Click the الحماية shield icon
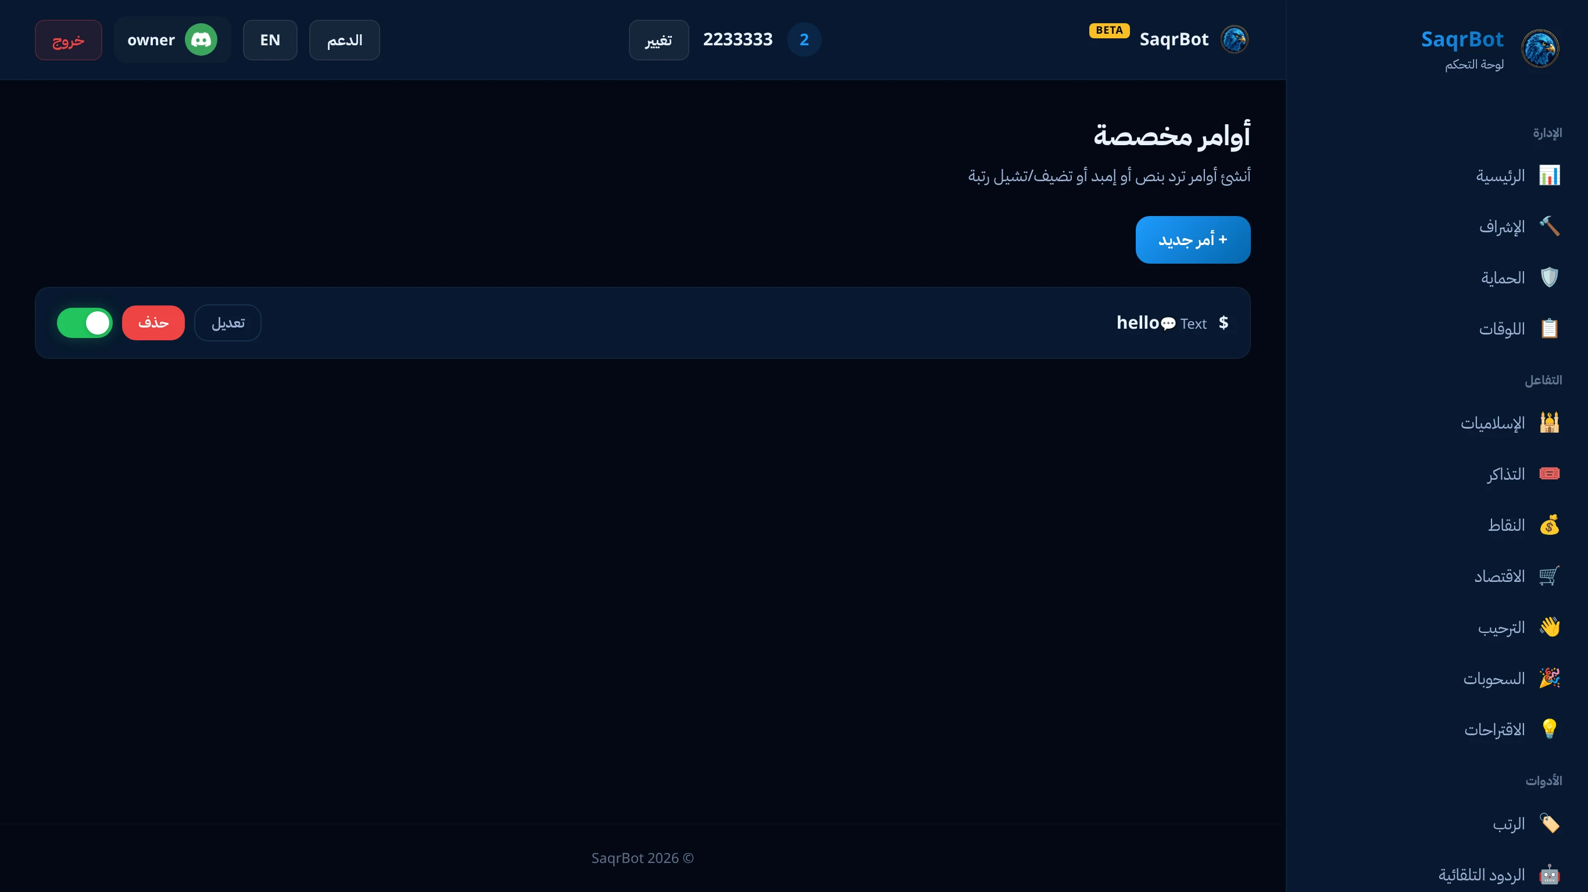 point(1549,278)
